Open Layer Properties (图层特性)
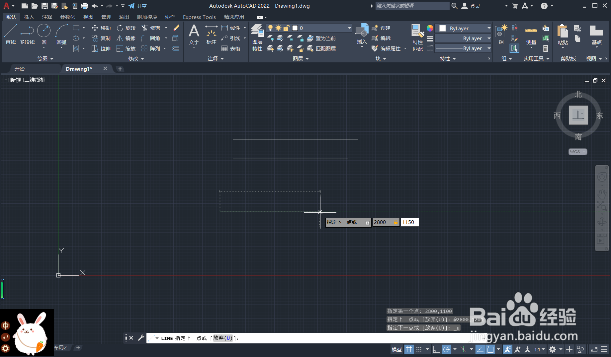This screenshot has width=611, height=357. [257, 37]
